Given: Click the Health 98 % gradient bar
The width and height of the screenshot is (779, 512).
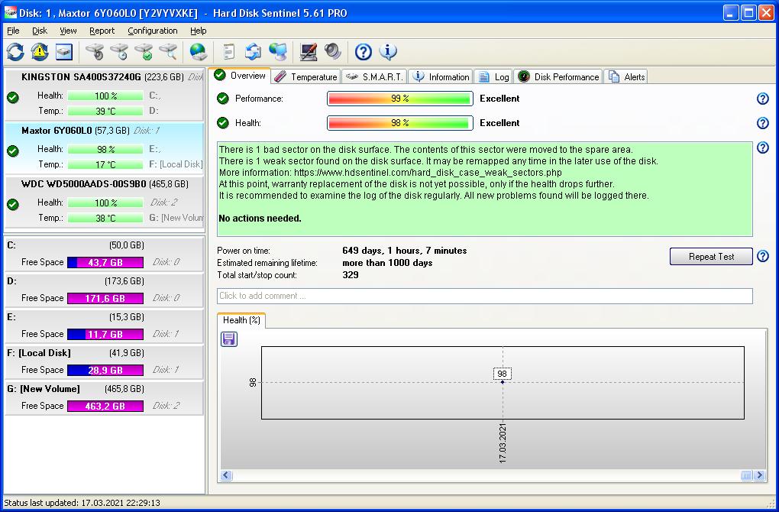Looking at the screenshot, I should coord(400,123).
